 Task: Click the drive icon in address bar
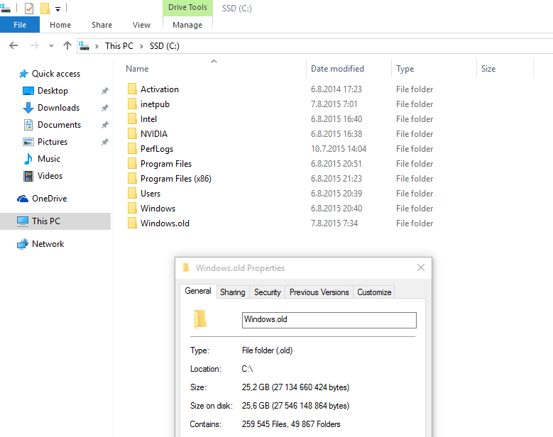pos(84,46)
